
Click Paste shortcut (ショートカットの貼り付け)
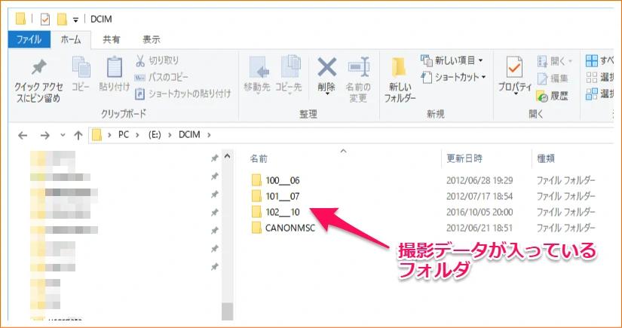(183, 93)
